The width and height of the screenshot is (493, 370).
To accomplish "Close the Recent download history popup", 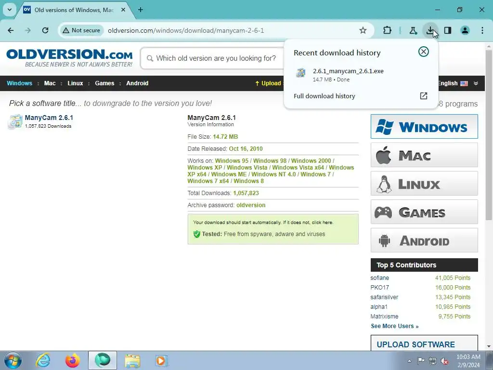I will [x=424, y=52].
